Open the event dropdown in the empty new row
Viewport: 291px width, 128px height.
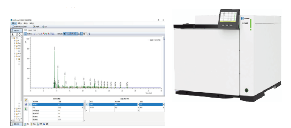click(x=138, y=111)
